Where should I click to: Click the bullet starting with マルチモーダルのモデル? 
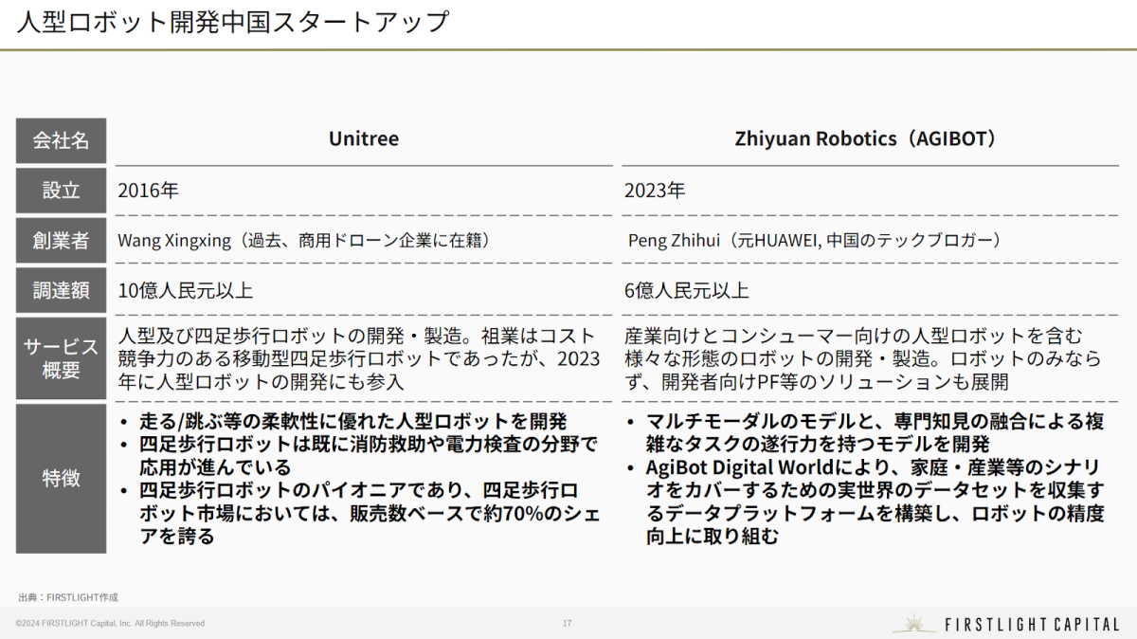(x=867, y=432)
